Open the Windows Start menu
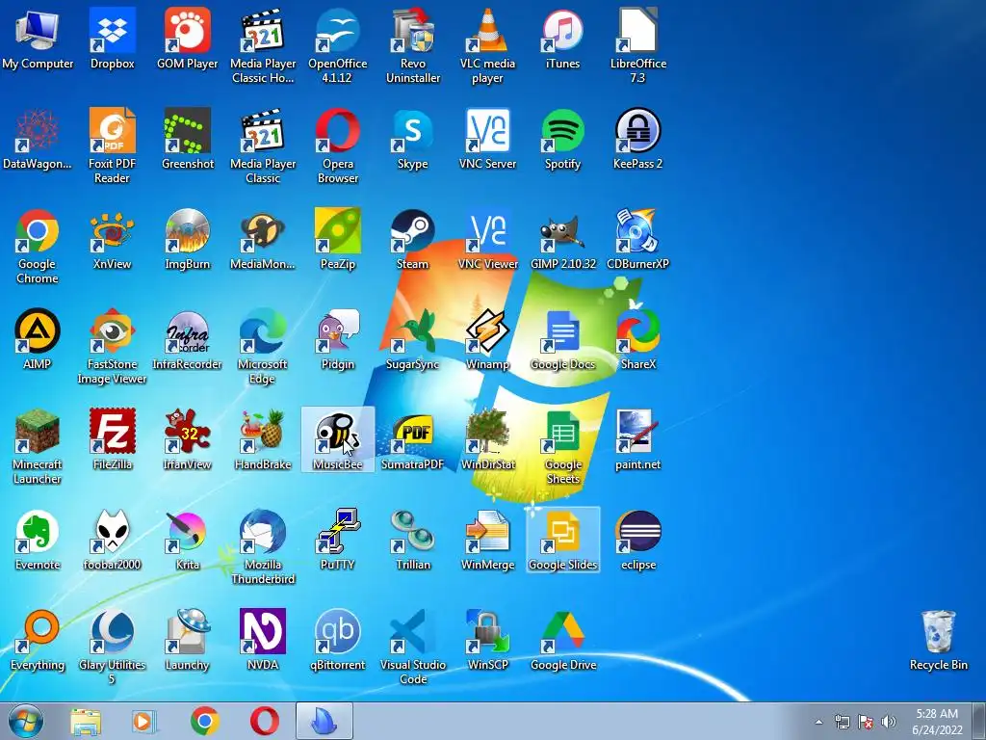Viewport: 986px width, 740px height. (x=26, y=721)
